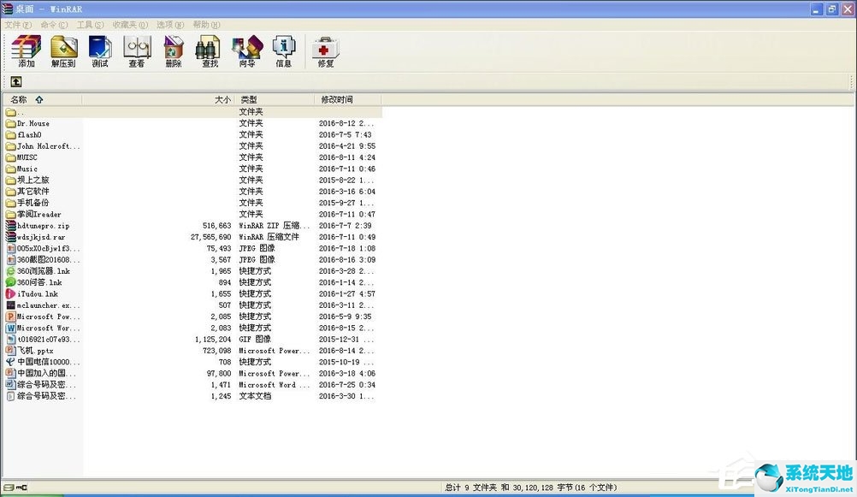This screenshot has height=497, width=857.
Task: Sort by the 名称 (Name) column header
Action: [x=43, y=99]
